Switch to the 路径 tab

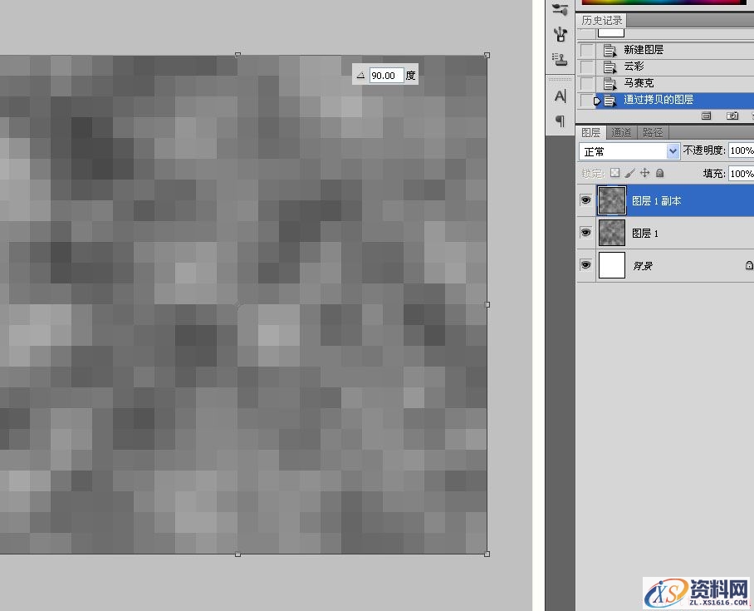(652, 132)
